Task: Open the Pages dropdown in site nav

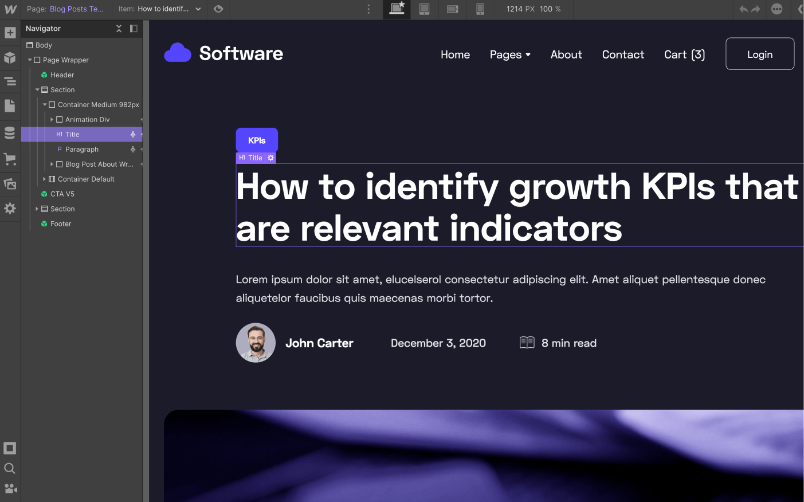Action: pyautogui.click(x=510, y=54)
